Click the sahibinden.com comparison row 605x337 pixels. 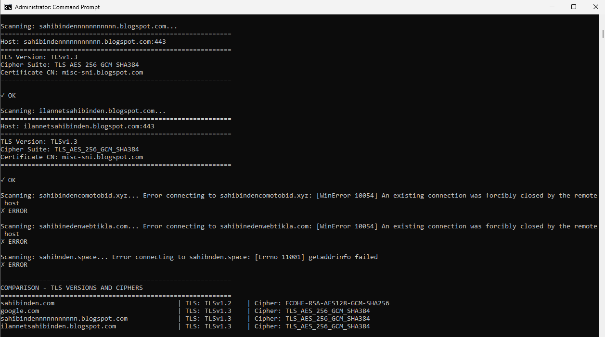(195, 303)
